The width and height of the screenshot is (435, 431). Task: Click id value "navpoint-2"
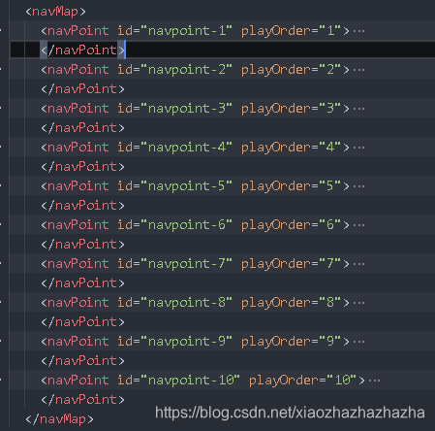(186, 70)
